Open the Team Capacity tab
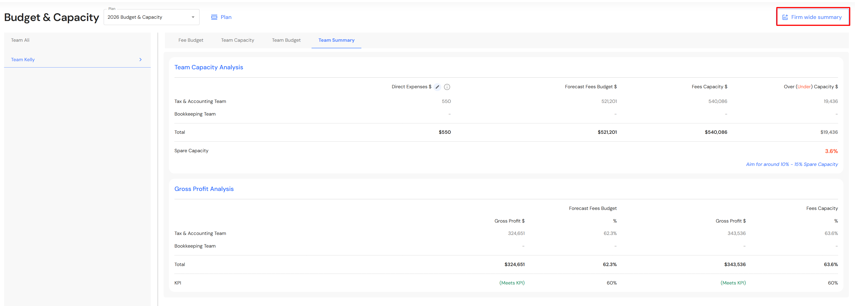The image size is (855, 306). click(x=237, y=40)
